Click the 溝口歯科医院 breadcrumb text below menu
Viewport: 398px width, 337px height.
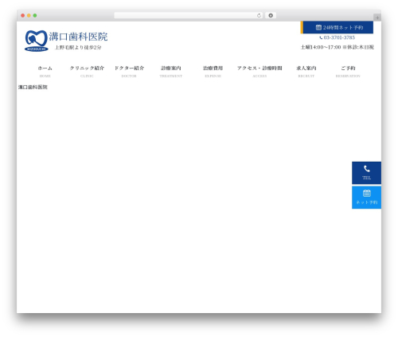coord(33,87)
